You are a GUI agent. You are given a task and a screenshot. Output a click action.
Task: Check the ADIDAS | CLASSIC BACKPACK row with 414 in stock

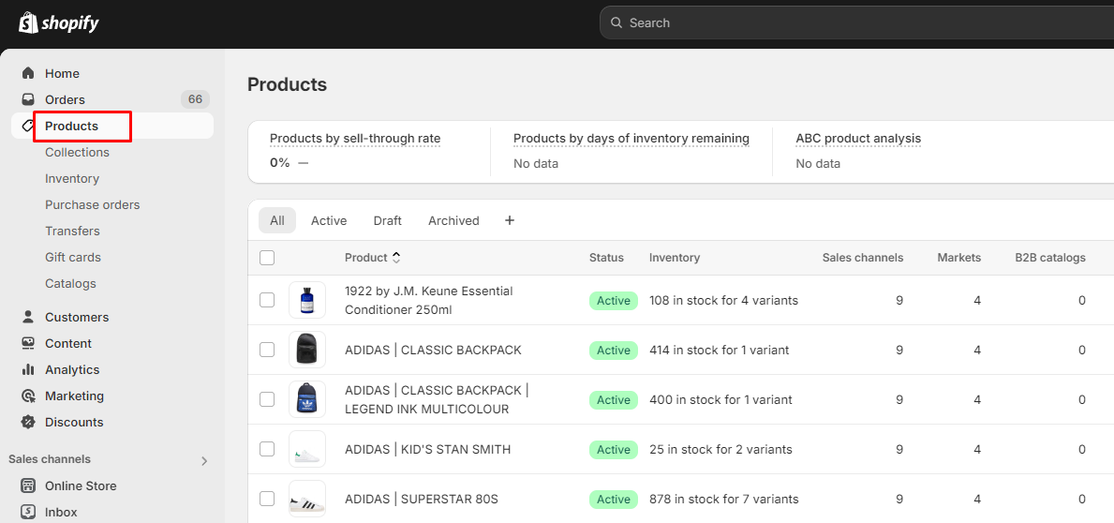267,350
